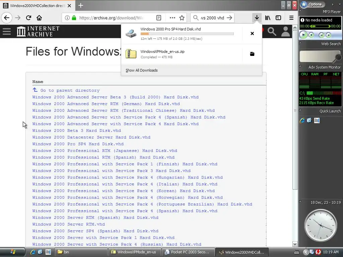Stop playback in MP3 Player sidebar
This screenshot has height=257, width=343.
[311, 35]
